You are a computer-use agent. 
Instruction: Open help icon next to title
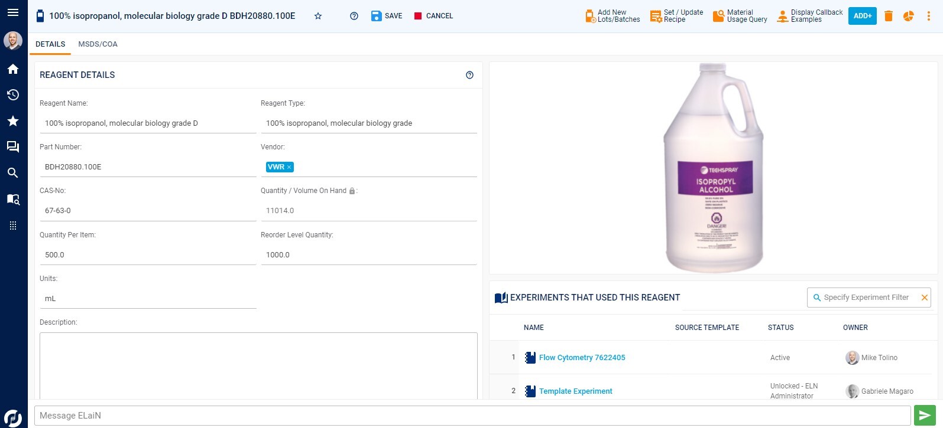click(x=354, y=16)
